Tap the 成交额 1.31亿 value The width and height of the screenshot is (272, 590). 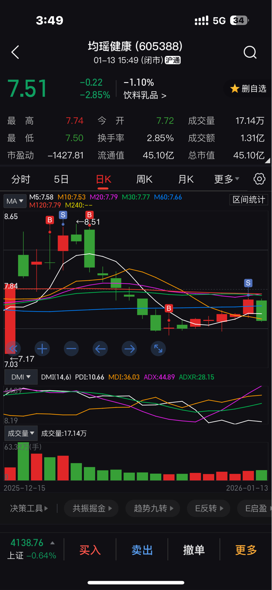pos(253,138)
